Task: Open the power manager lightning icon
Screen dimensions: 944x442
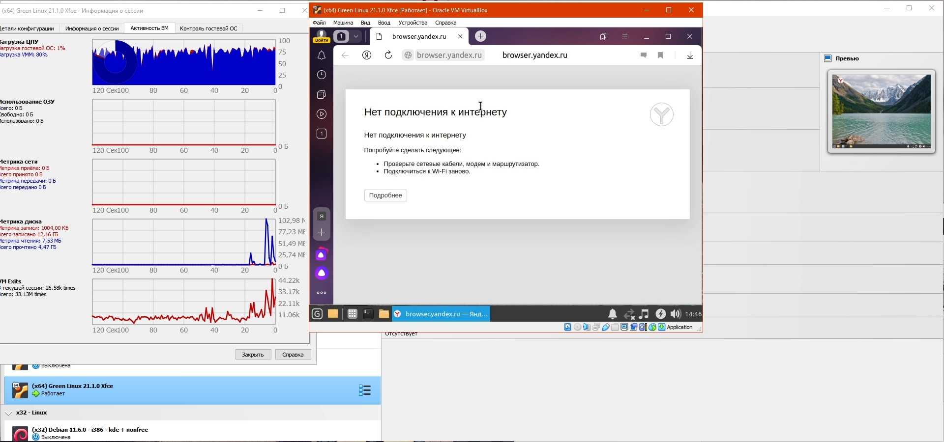Action: pos(660,314)
